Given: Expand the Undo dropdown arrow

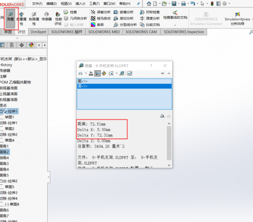Looking at the screenshot, I should click(198, 4).
